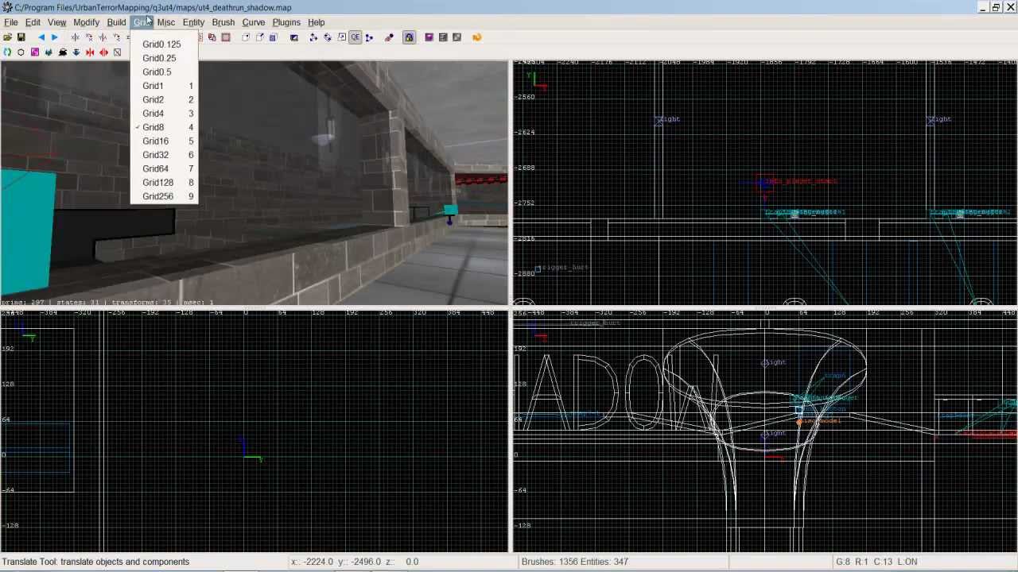Open the Help menu
Image resolution: width=1018 pixels, height=572 pixels.
(x=317, y=22)
